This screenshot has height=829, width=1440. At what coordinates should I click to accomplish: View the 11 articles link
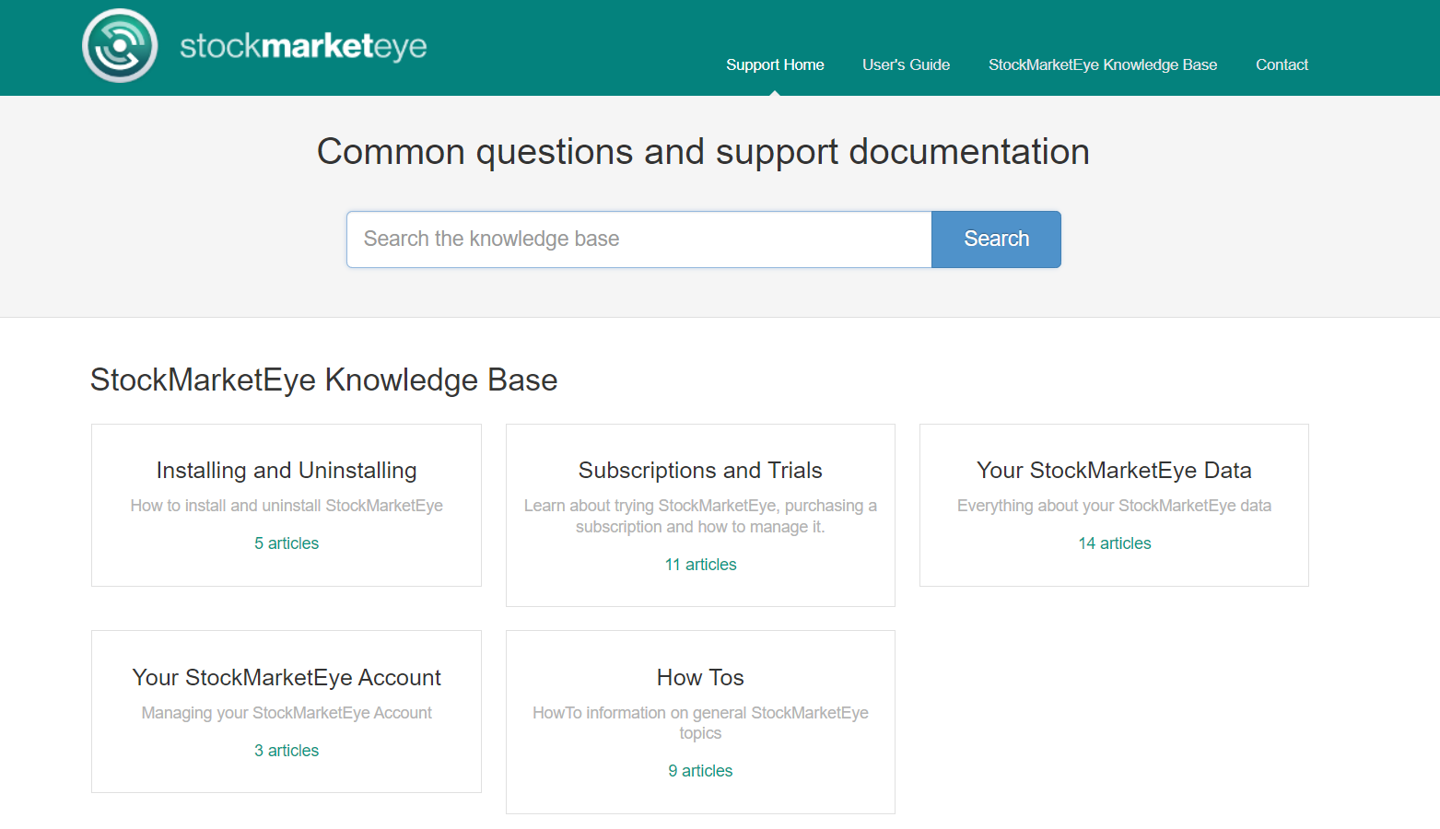[700, 565]
